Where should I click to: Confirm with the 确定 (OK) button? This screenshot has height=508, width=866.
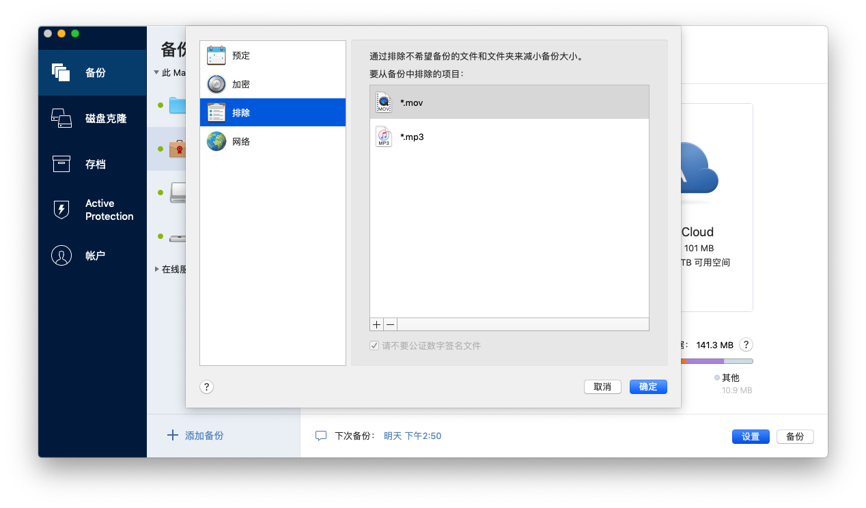[x=648, y=386]
